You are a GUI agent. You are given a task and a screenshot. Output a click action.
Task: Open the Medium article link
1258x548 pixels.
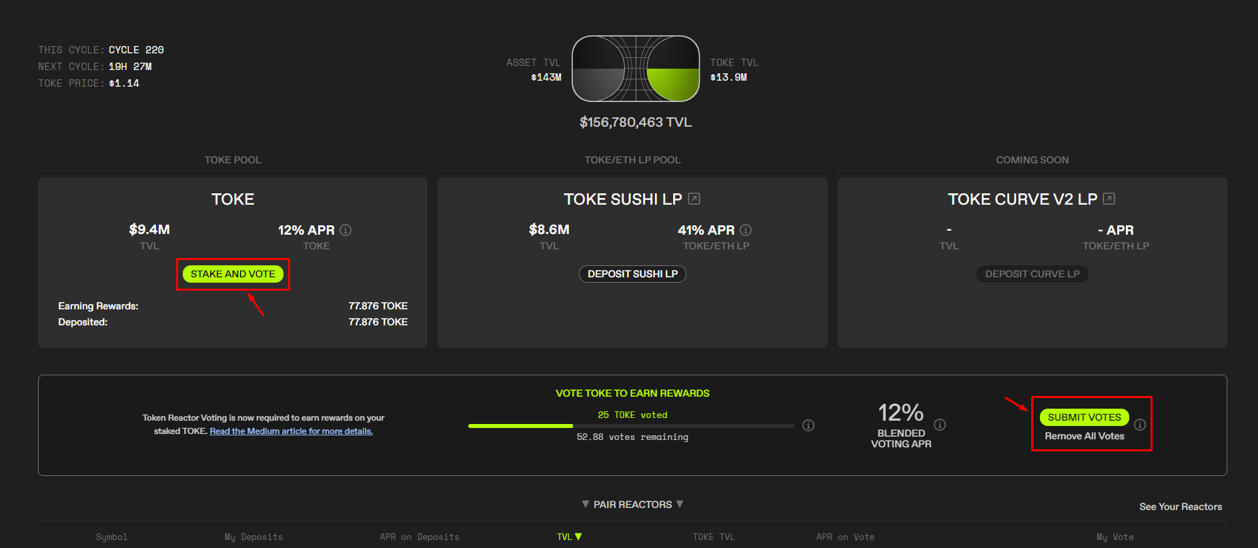point(291,431)
